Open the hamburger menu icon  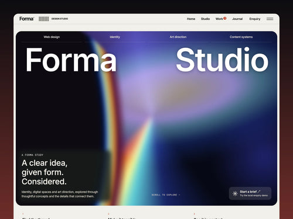(x=270, y=19)
